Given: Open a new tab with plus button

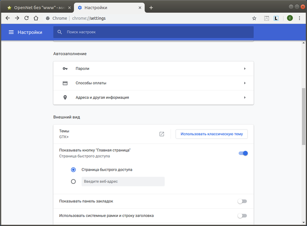Looking at the screenshot, I should pyautogui.click(x=151, y=7).
